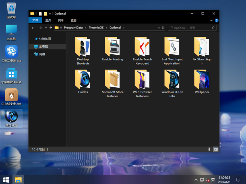Select ②常用软件安装 desktop icon
246x184 pixels.
click(11, 76)
